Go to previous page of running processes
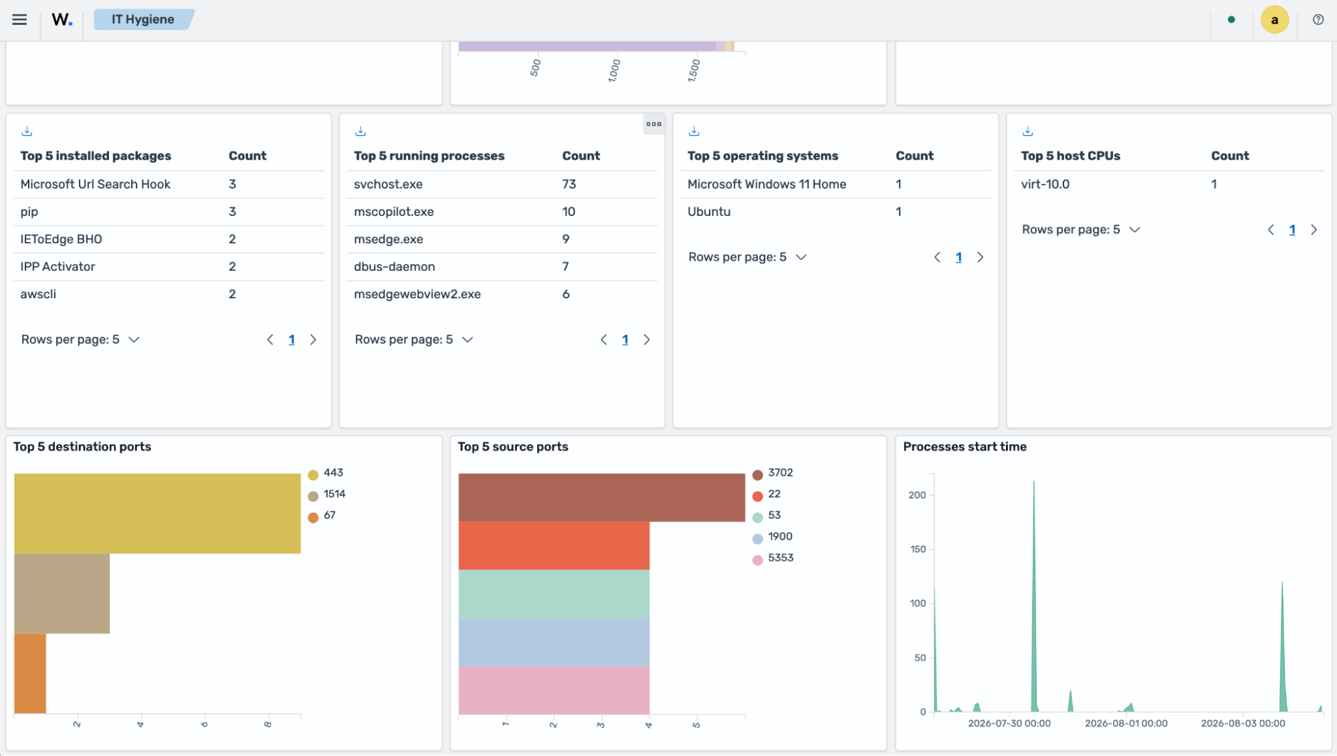The width and height of the screenshot is (1337, 756). [x=604, y=340]
